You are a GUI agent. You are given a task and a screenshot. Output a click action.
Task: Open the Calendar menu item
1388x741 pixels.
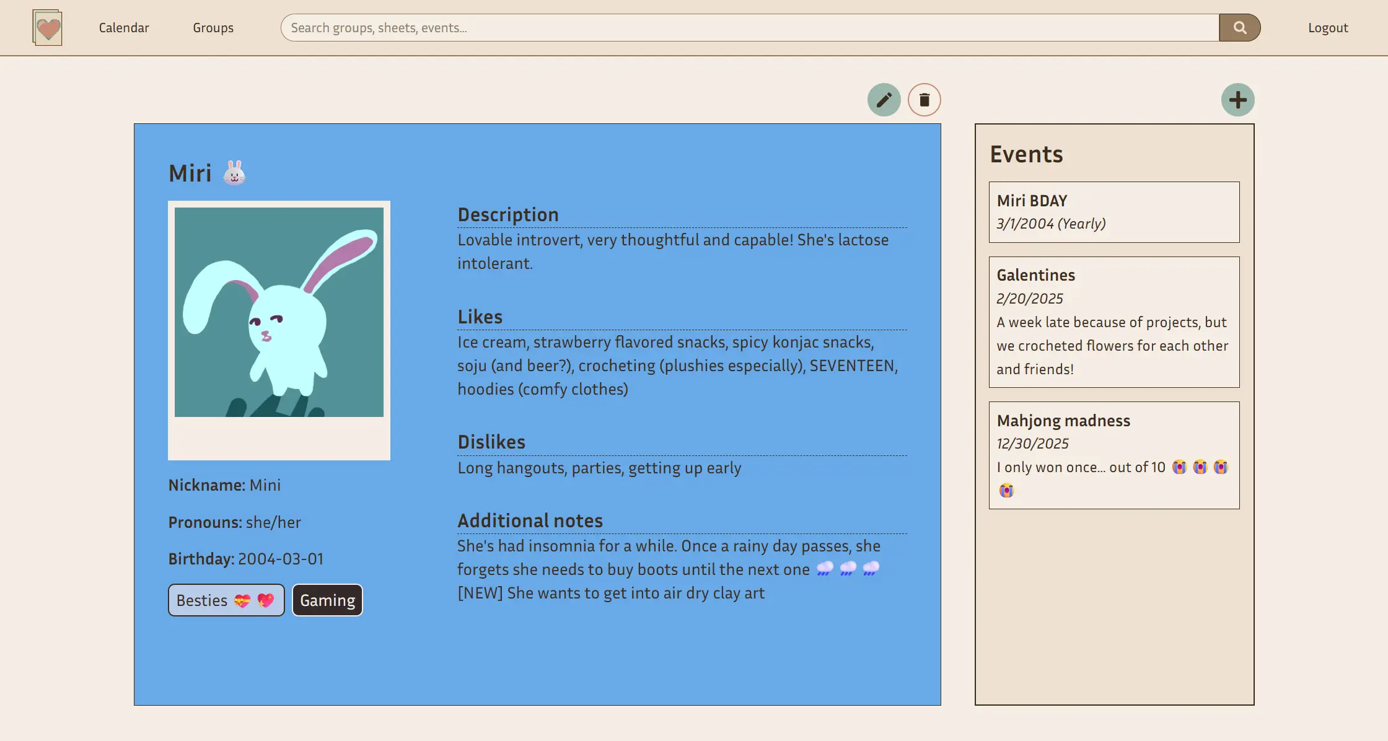[123, 27]
